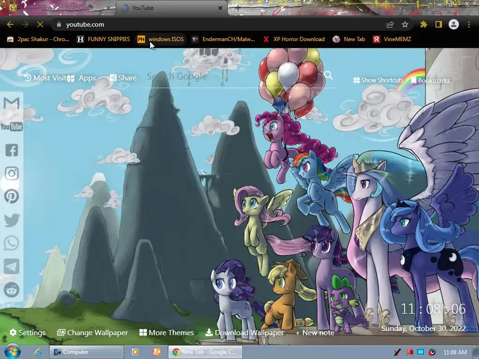
Task: Open Twitter from the sidebar
Action: [x=12, y=220]
